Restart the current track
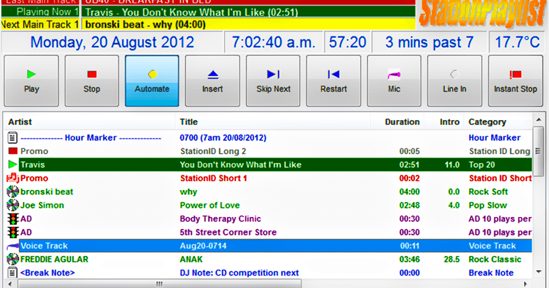 tap(334, 81)
